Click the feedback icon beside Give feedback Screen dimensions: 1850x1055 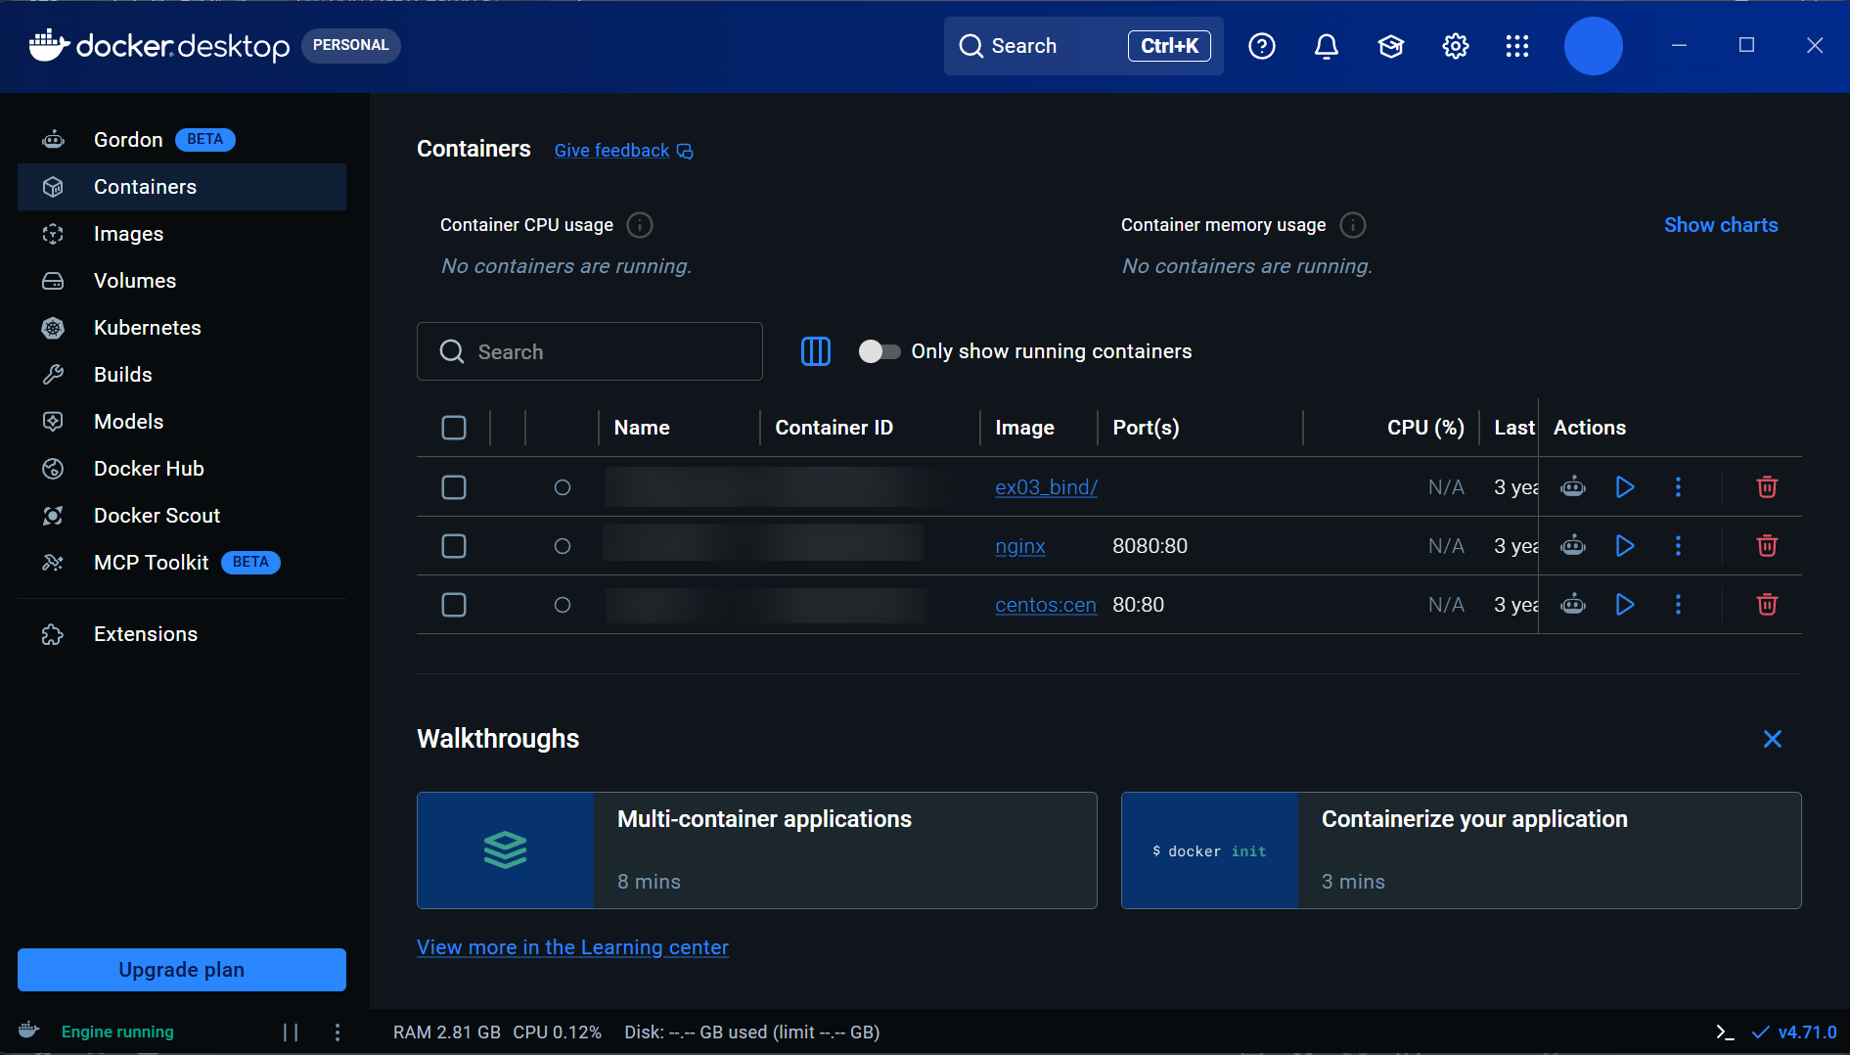pos(685,151)
